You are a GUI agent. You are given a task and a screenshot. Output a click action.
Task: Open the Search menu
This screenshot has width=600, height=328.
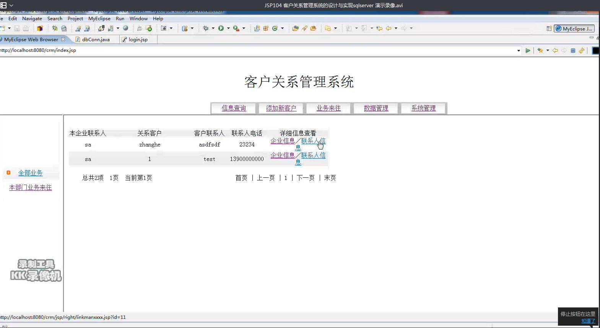click(x=55, y=18)
